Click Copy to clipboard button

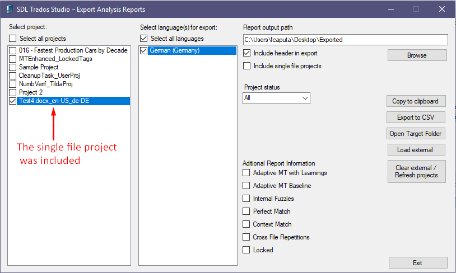click(x=416, y=101)
